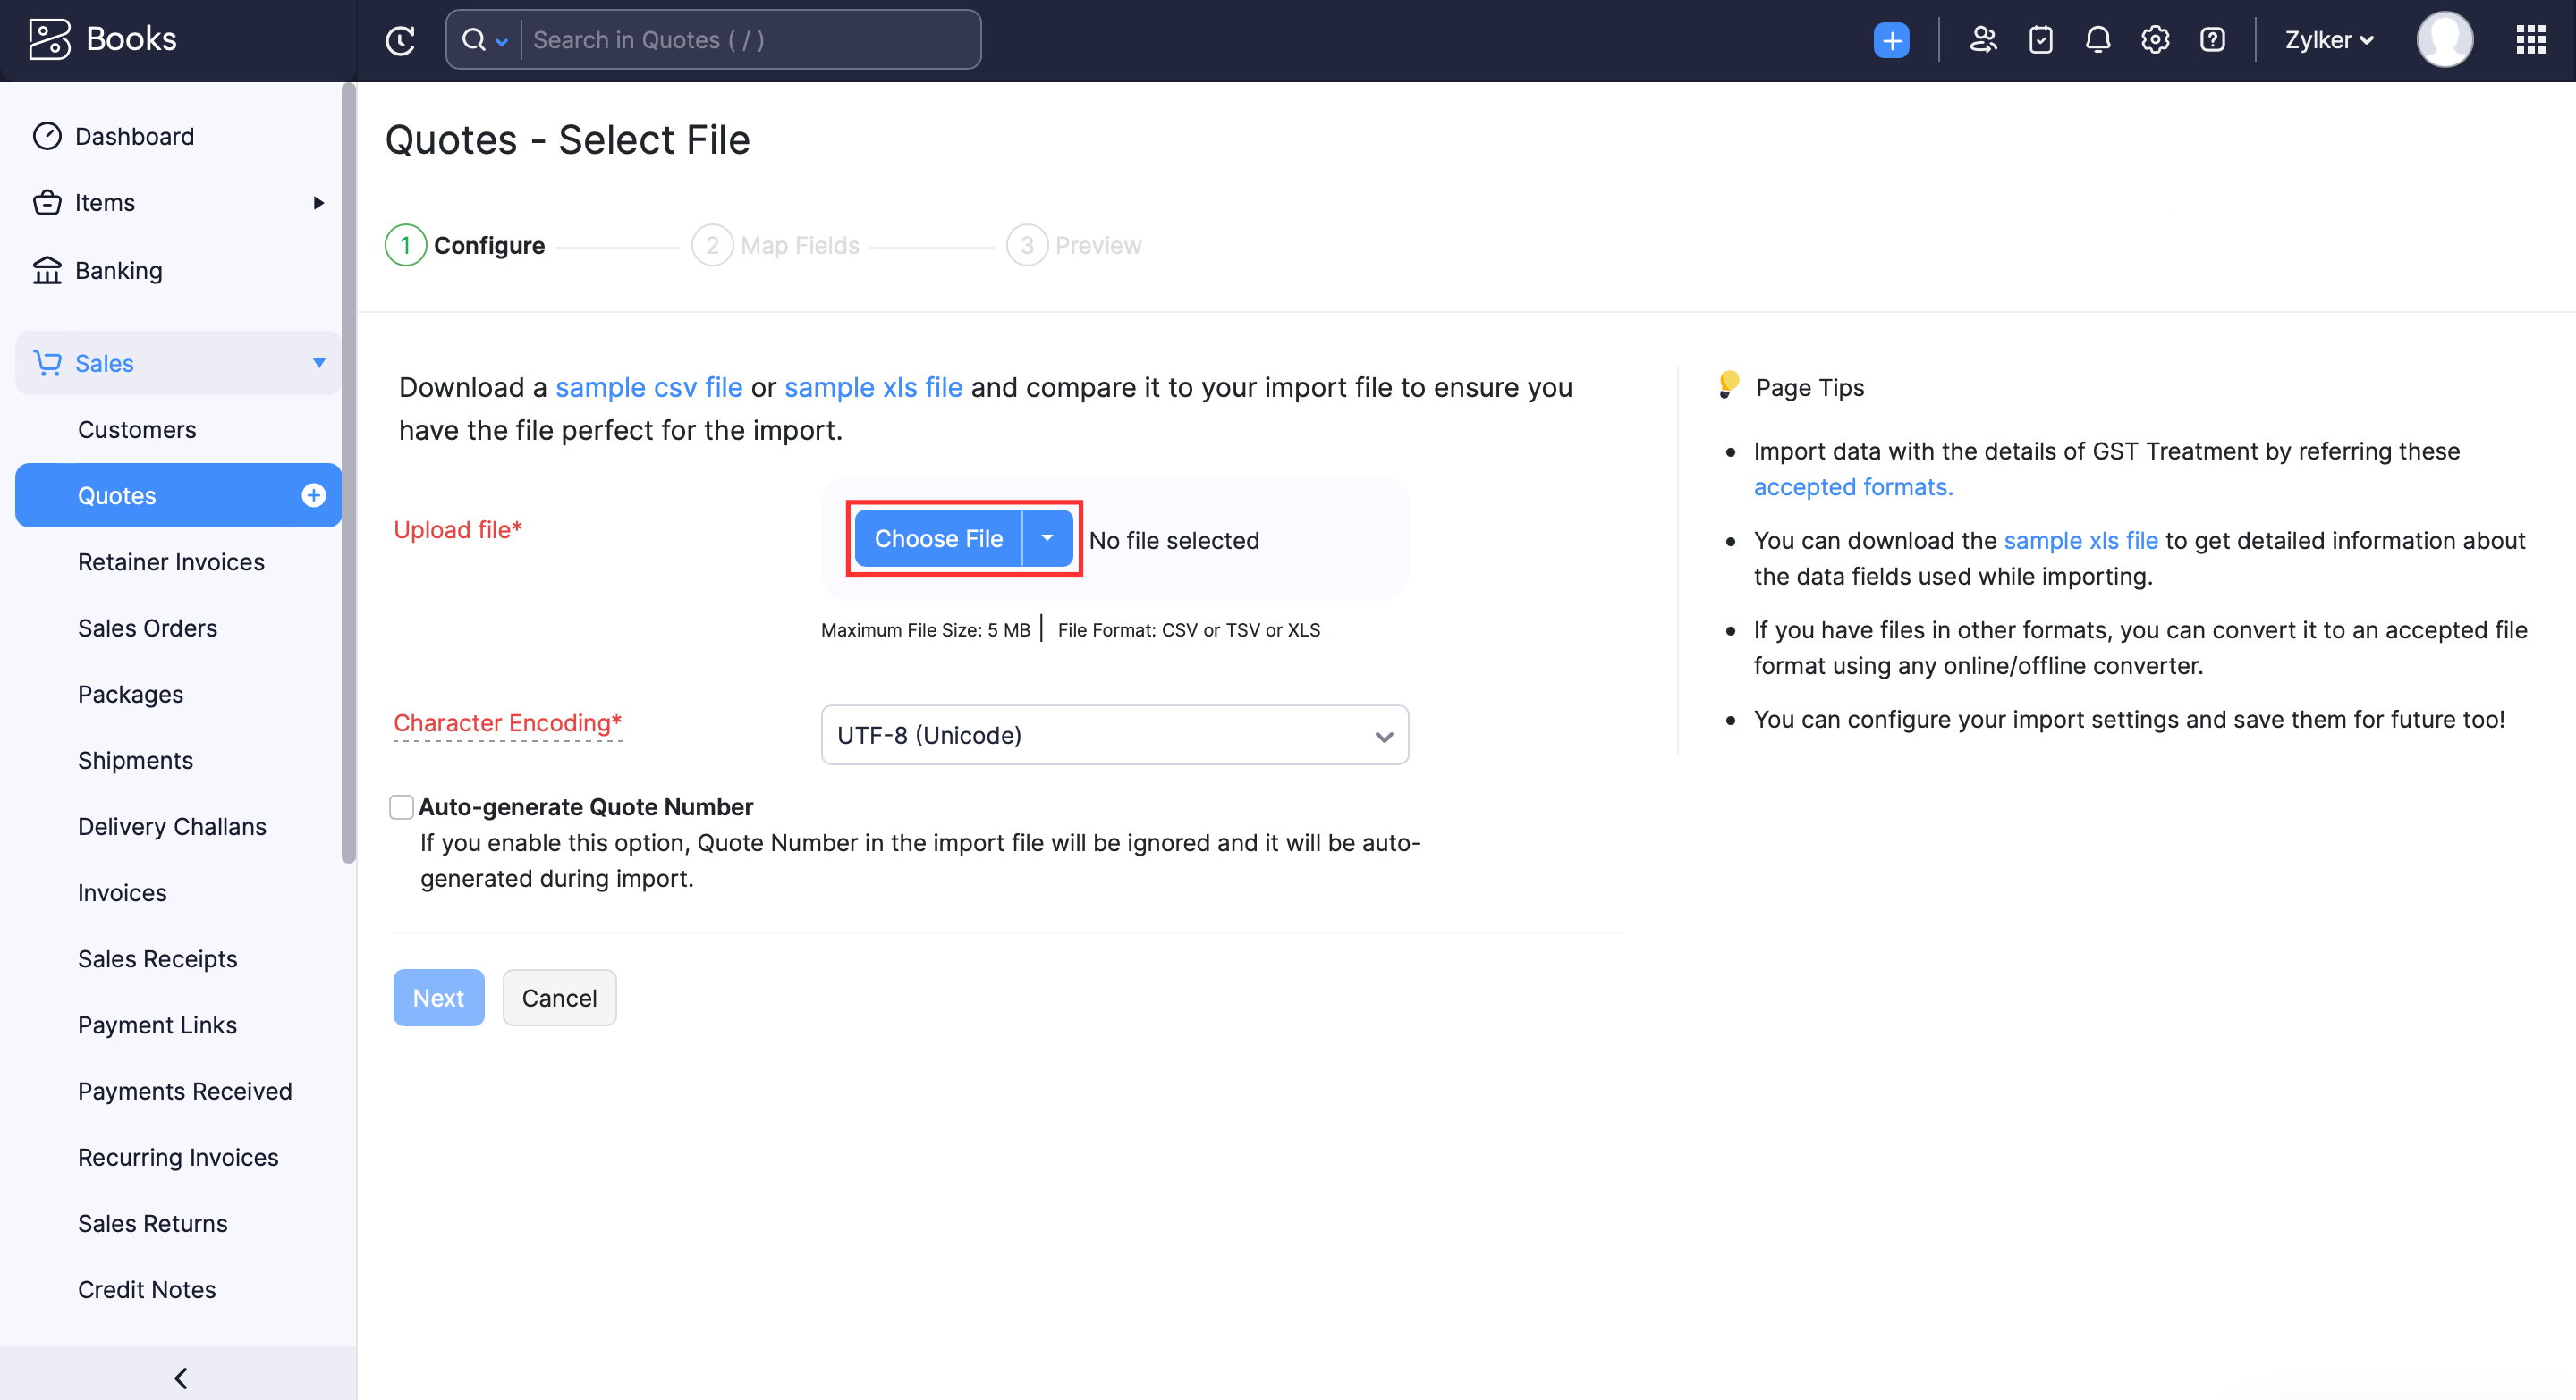
Task: Click the Map Fields step 2 tab
Action: pos(777,245)
